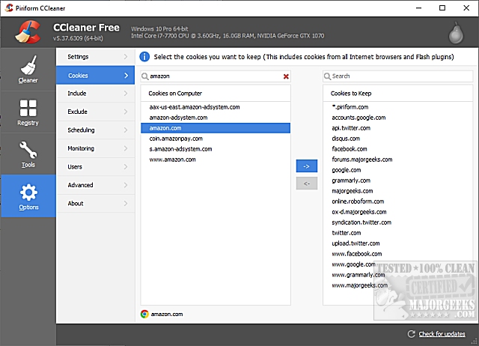
Task: Expand the Scheduling options arrow
Action: tap(126, 130)
